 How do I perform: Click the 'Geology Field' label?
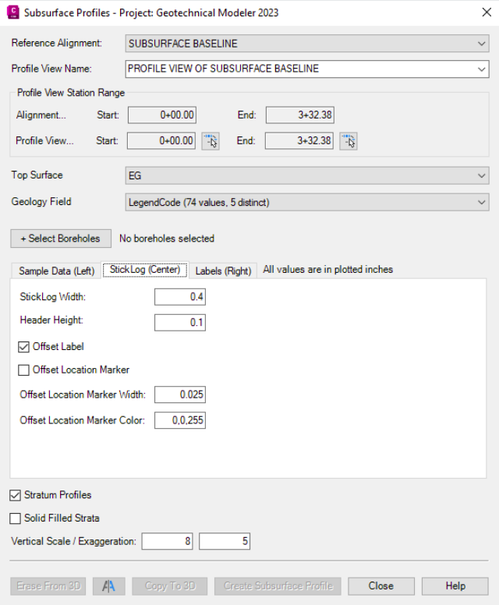[41, 201]
